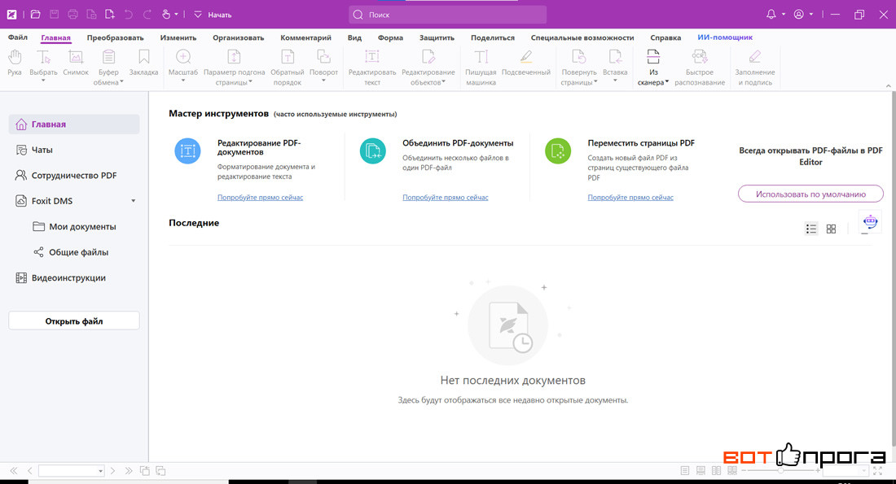
Task: Enable continuous page view in status bar
Action: [701, 471]
